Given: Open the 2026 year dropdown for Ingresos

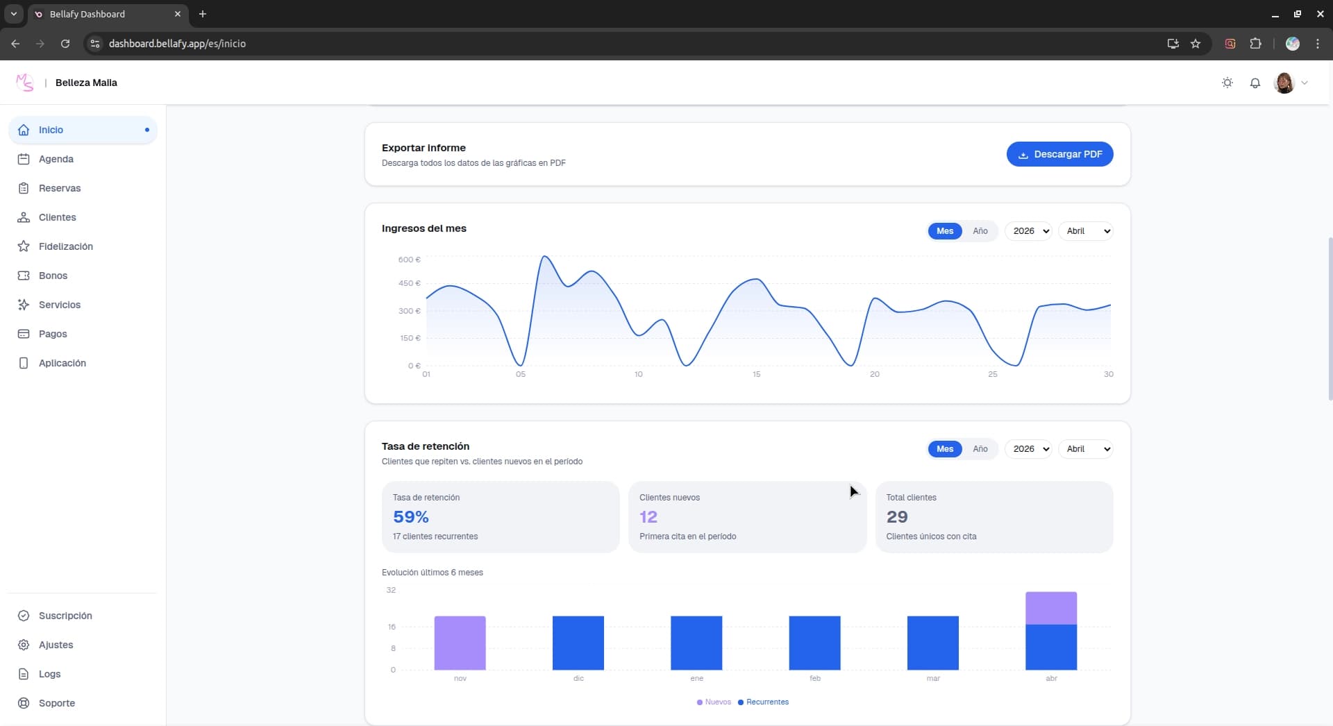Looking at the screenshot, I should pyautogui.click(x=1028, y=230).
